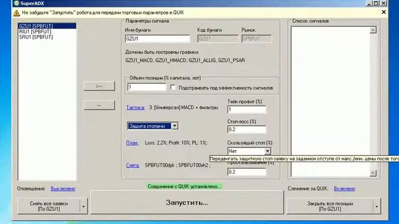Click the plan text 'Loss: 2,2%; Profit: 10%'
Screen dimensions: 399x224
[176, 142]
